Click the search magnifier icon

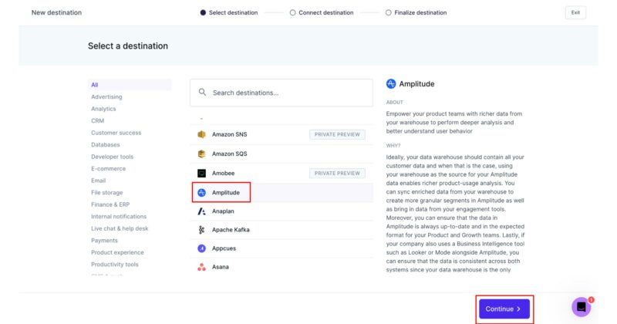(202, 93)
